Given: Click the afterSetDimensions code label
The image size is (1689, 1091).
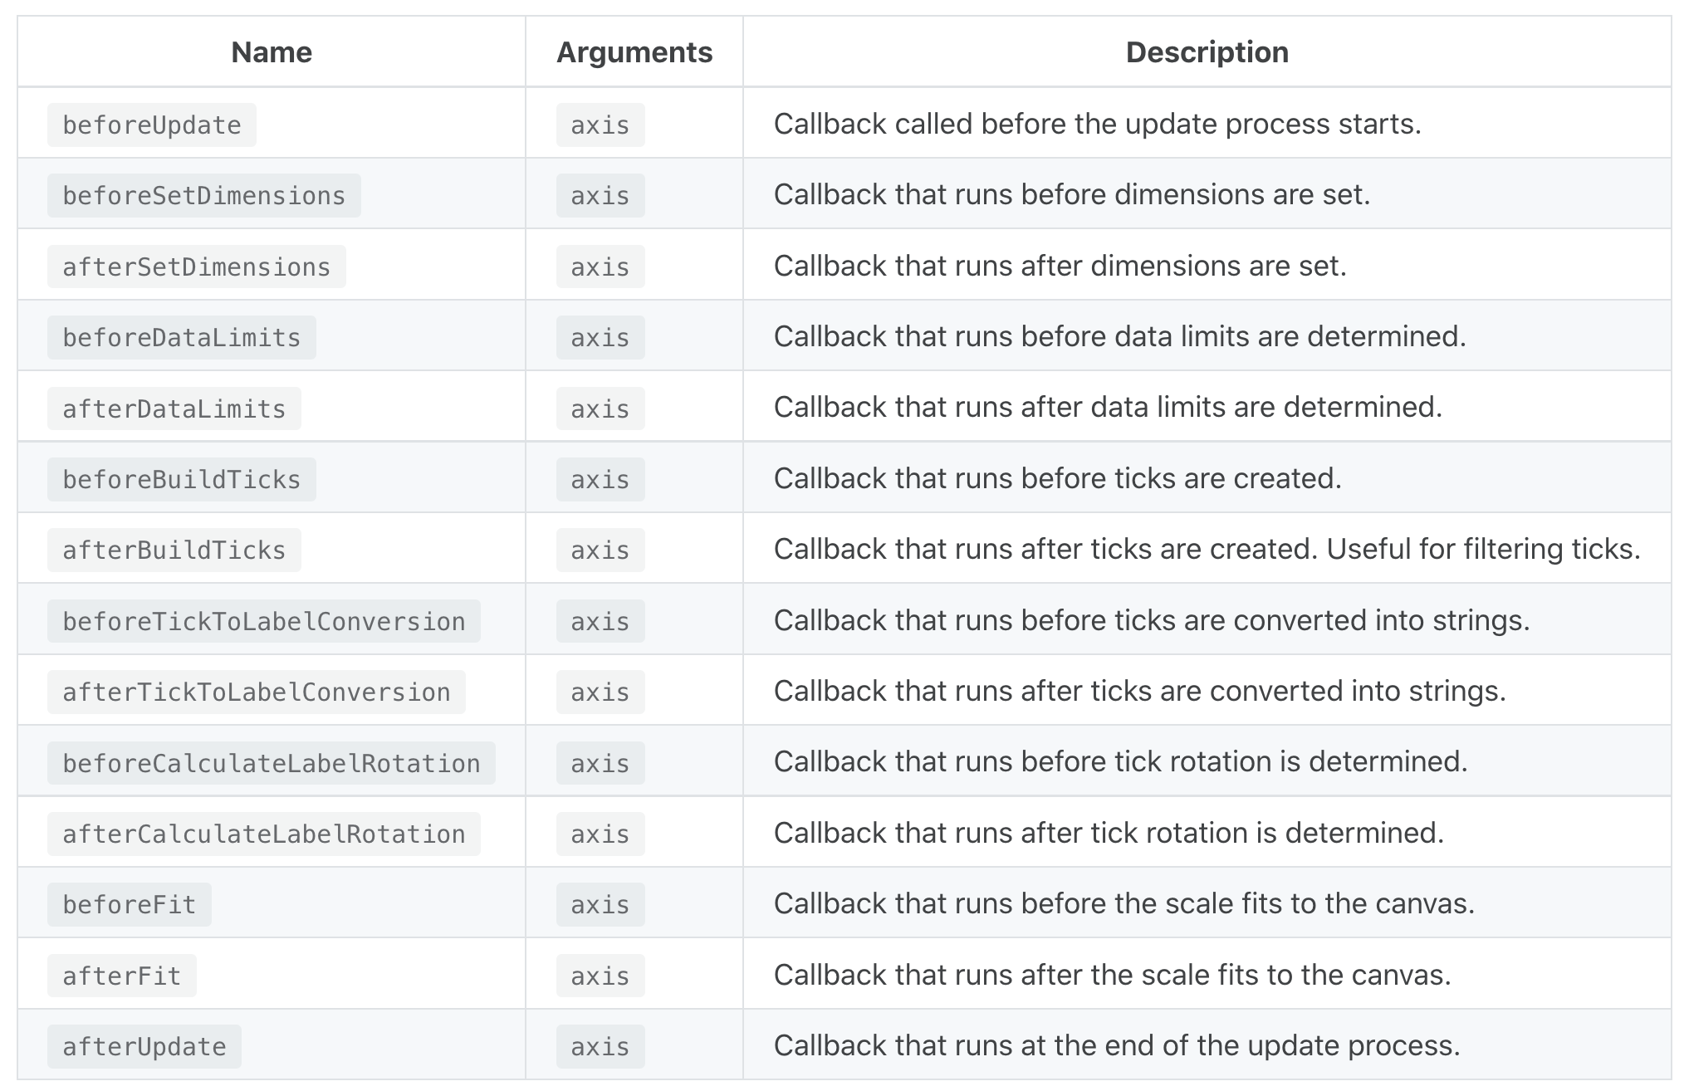Looking at the screenshot, I should [x=196, y=267].
